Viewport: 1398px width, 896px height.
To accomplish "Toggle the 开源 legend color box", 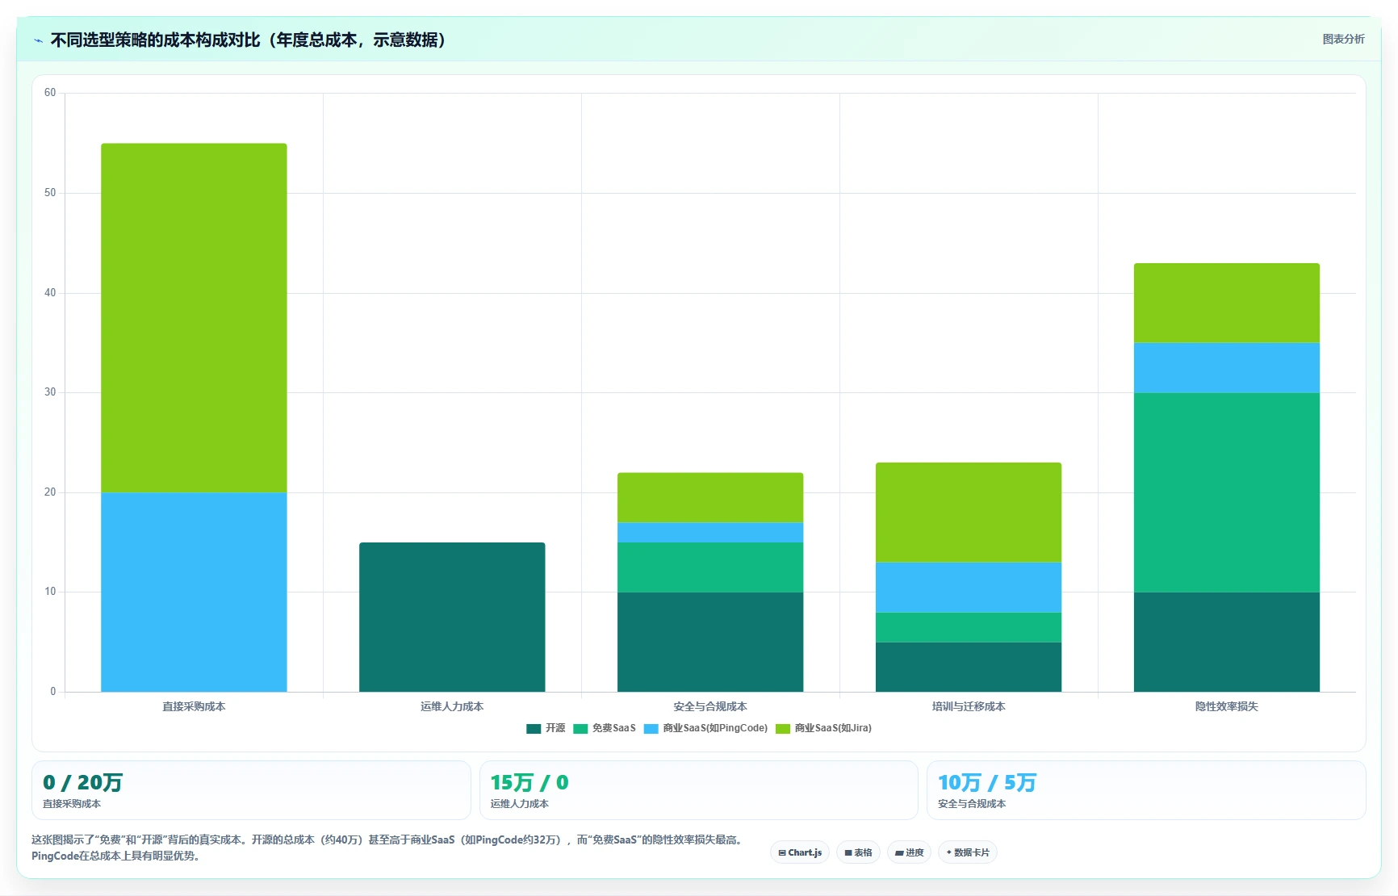I will (534, 728).
